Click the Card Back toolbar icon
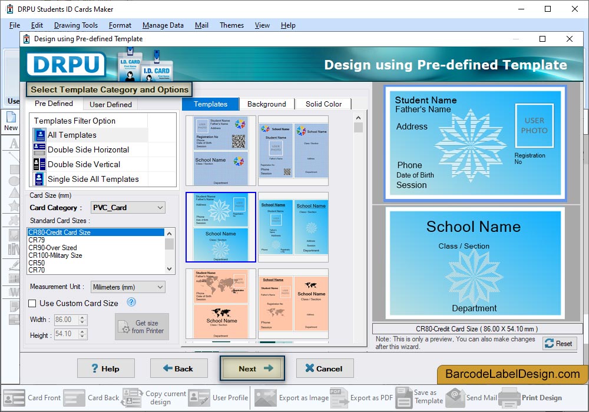Image resolution: width=589 pixels, height=412 pixels. pos(74,398)
